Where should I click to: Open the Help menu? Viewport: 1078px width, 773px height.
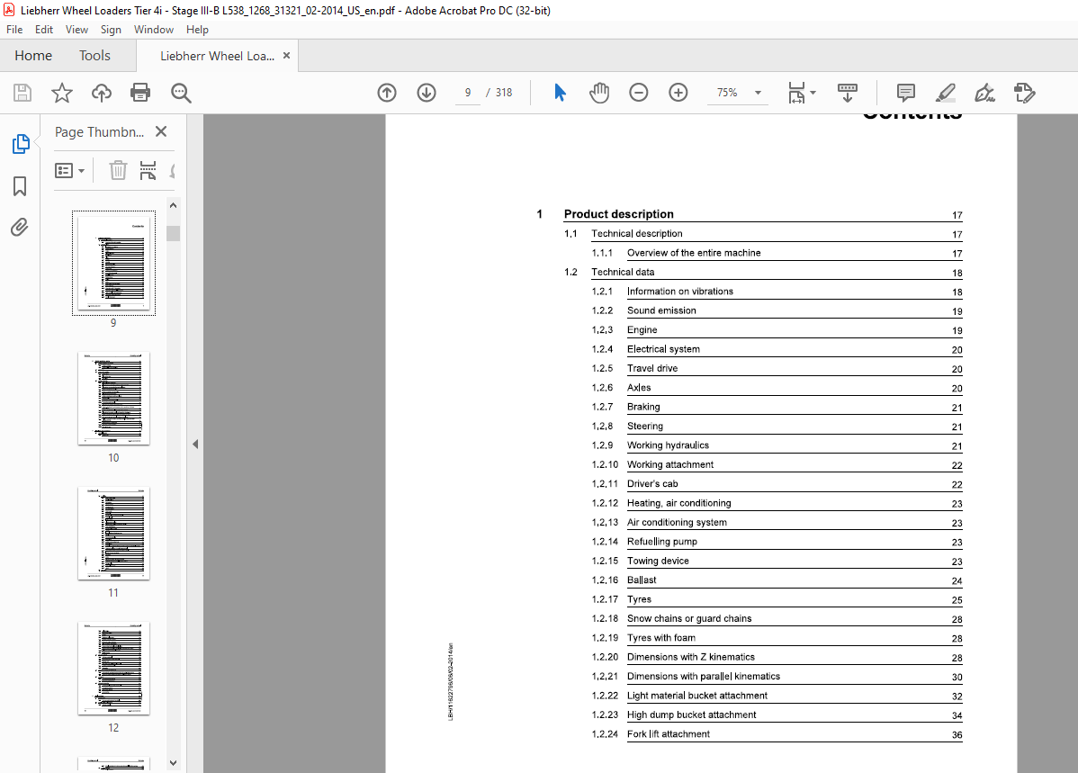[197, 30]
